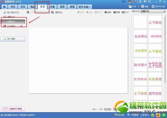Screen dimensions: 167x118
Task: Expand the arrow next to 打开
Action: [138, 6]
